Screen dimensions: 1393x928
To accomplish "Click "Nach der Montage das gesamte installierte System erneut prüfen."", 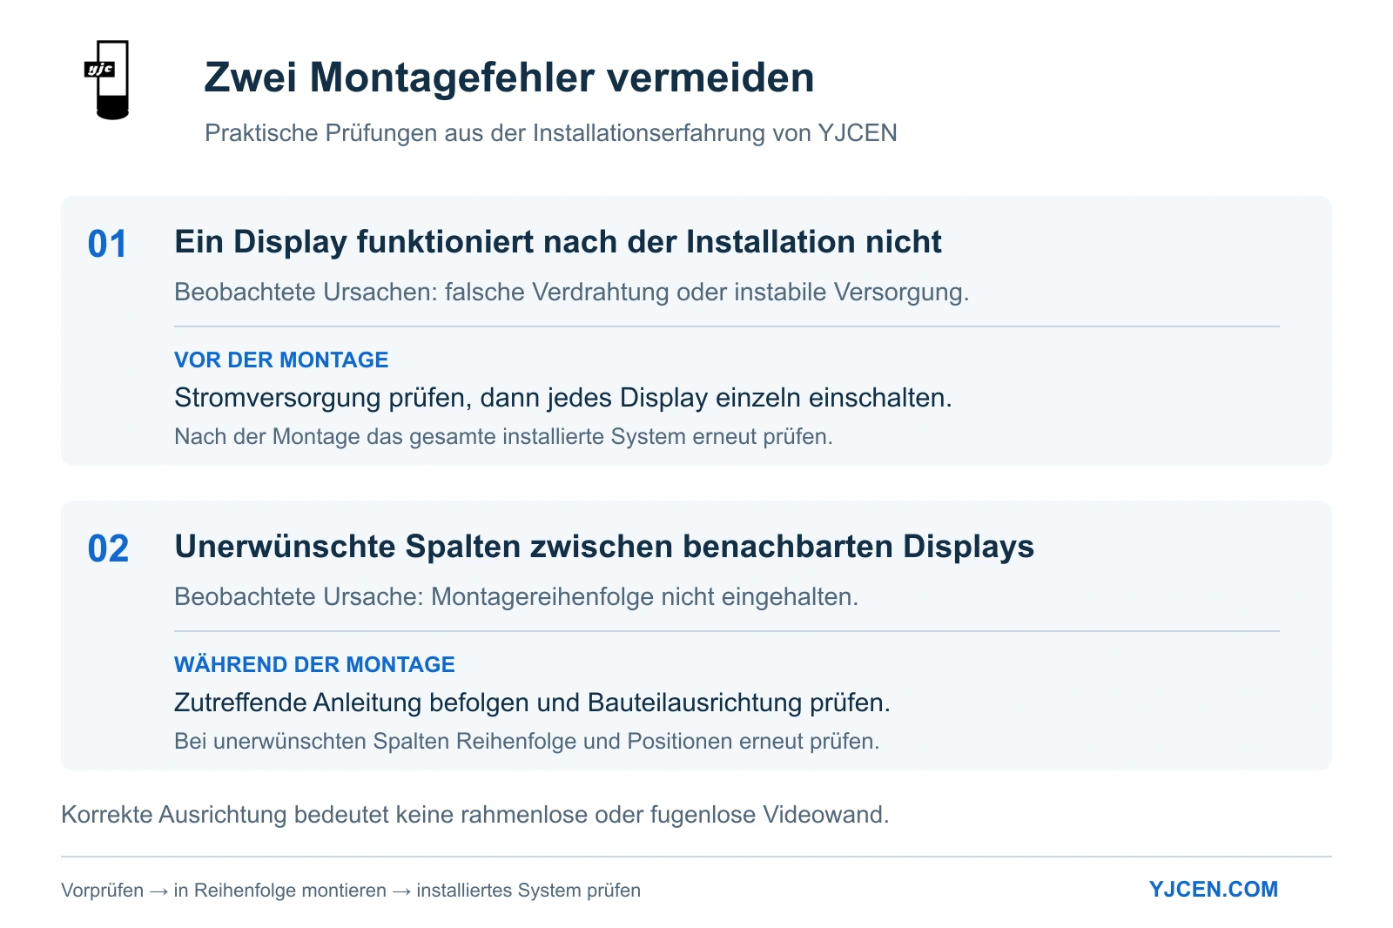I will tap(503, 436).
